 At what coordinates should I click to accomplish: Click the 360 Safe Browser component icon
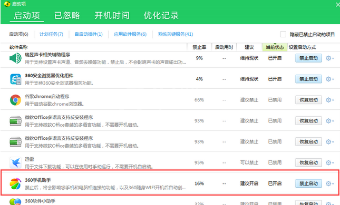point(15,79)
